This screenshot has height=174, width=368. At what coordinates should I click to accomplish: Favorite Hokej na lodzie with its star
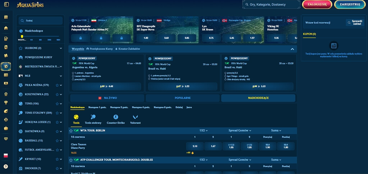[57, 122]
